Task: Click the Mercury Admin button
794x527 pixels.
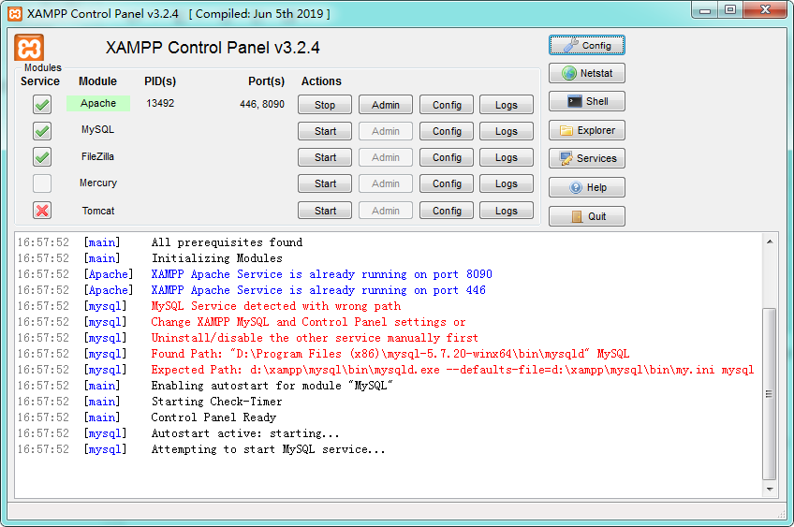Action: pos(386,183)
